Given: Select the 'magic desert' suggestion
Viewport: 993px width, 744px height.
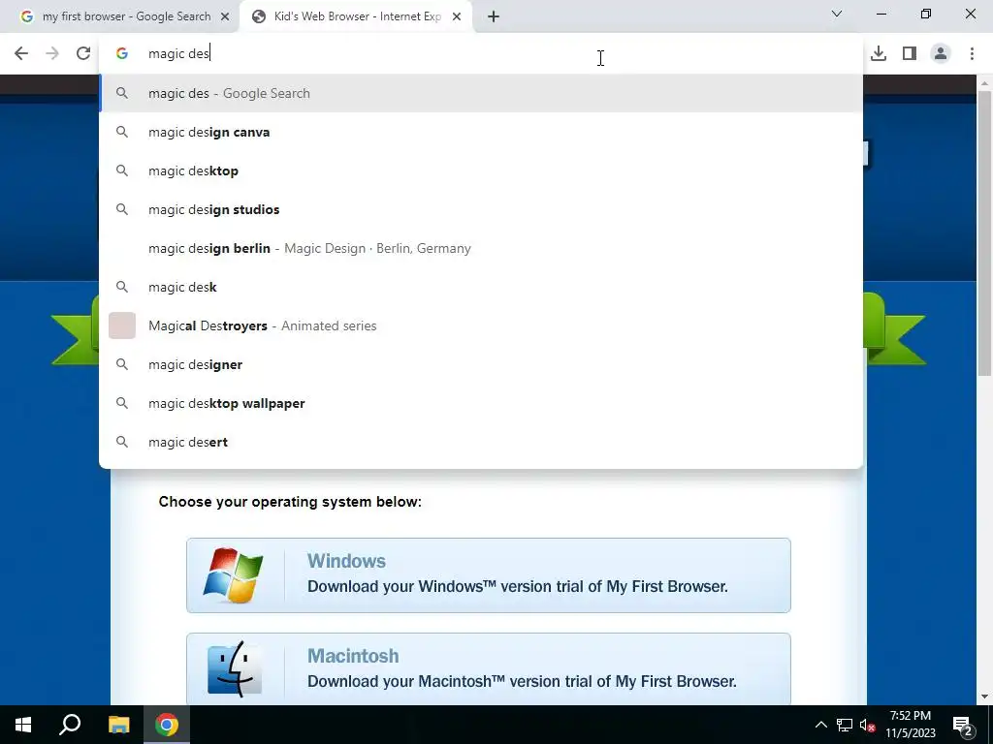Looking at the screenshot, I should (481, 442).
